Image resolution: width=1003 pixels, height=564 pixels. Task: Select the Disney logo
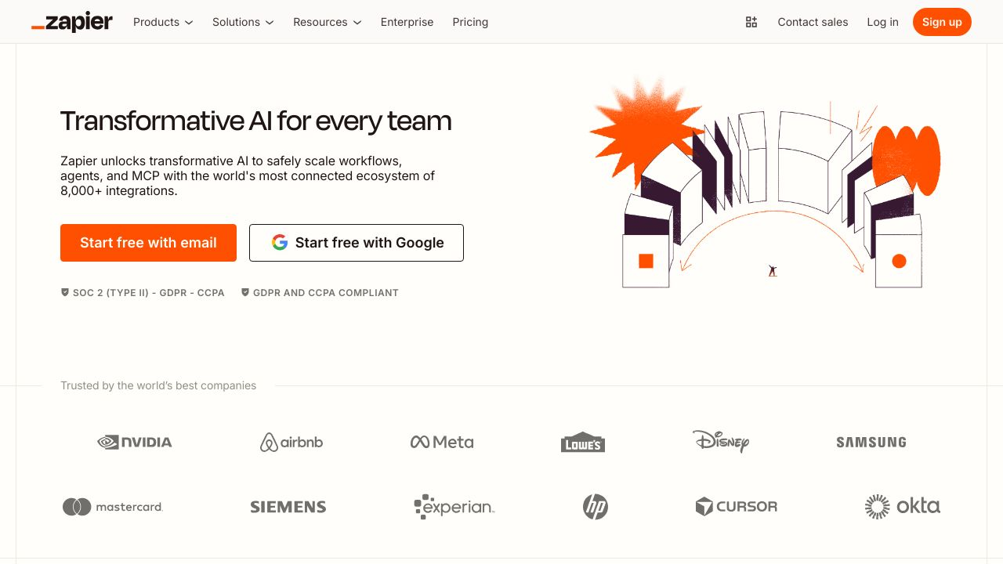(721, 442)
